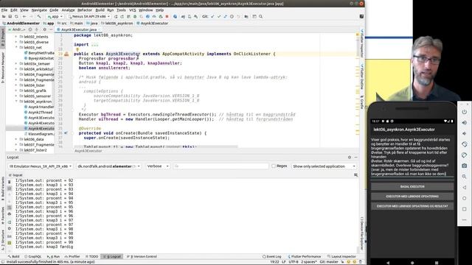
Task: Click the emulator sidebar Overview square
Action: coord(464,209)
